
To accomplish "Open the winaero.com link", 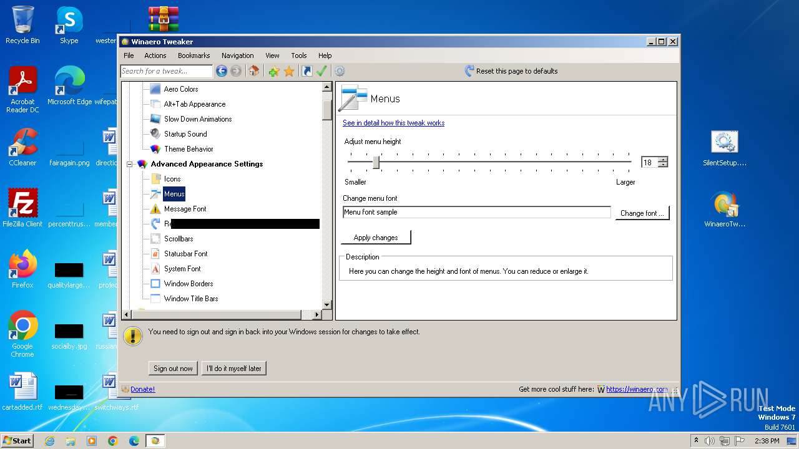I will coord(637,389).
